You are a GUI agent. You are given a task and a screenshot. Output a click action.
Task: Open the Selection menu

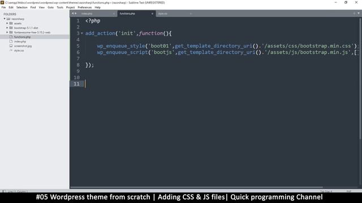(x=21, y=7)
